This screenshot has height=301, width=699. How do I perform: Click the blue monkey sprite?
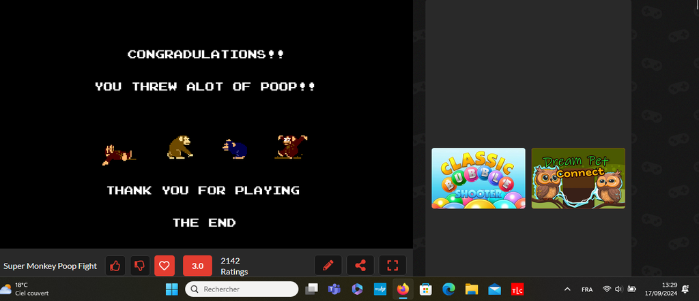[x=235, y=148]
